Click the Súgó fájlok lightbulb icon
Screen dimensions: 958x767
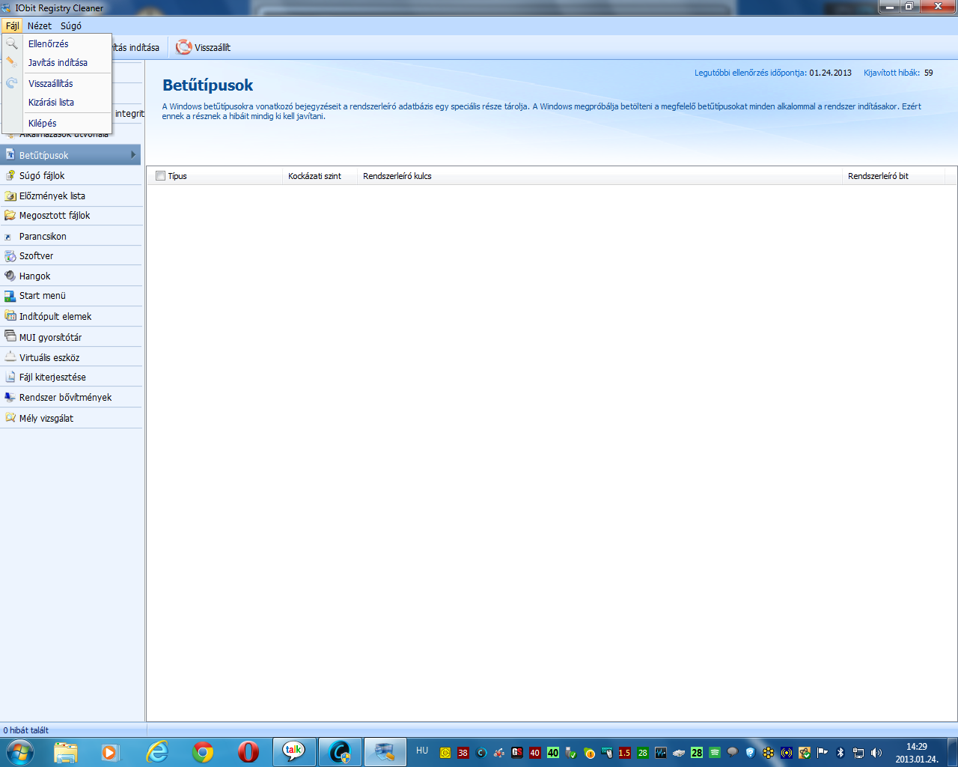pyautogui.click(x=10, y=175)
